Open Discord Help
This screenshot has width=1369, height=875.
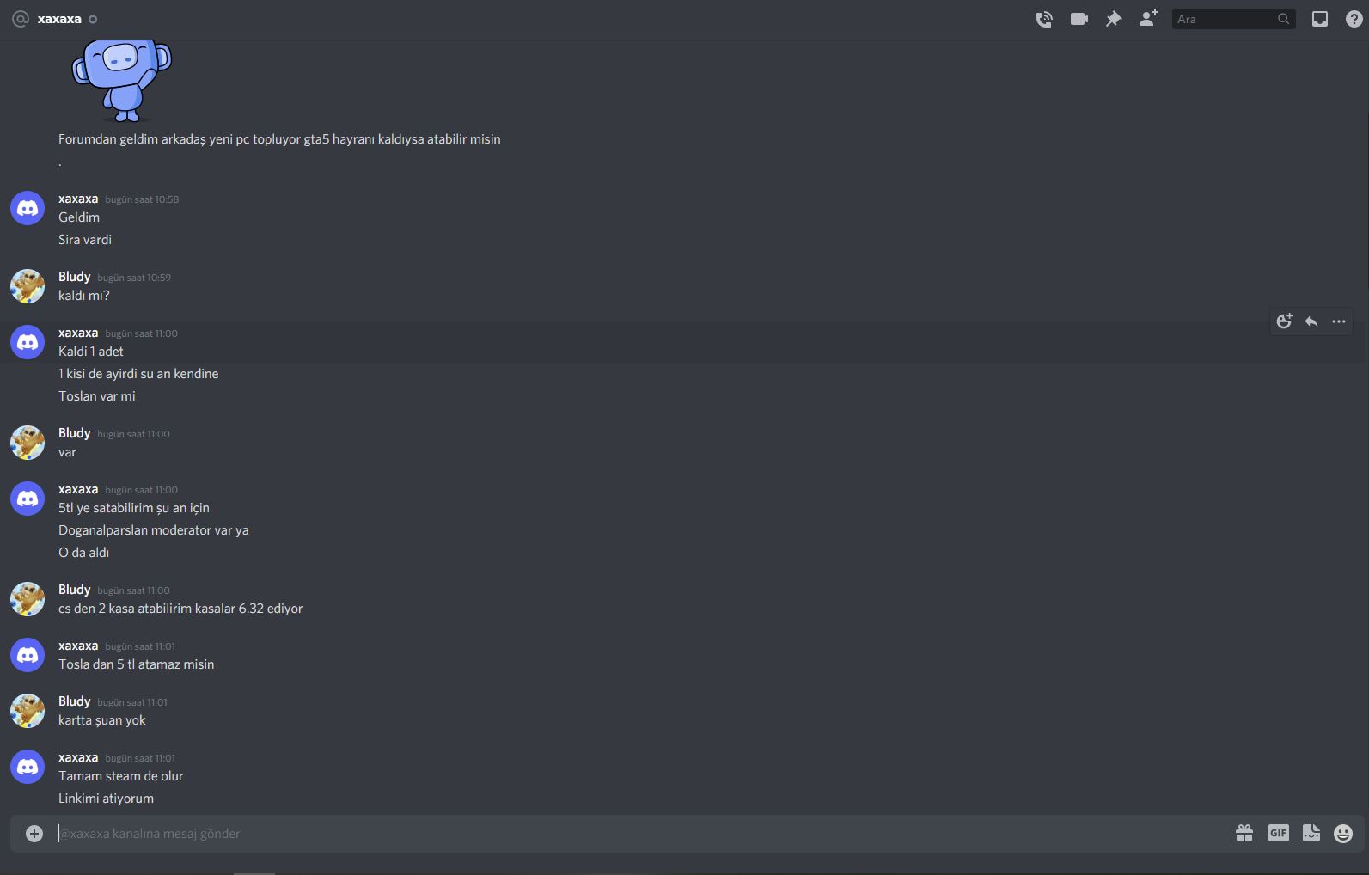(x=1354, y=18)
